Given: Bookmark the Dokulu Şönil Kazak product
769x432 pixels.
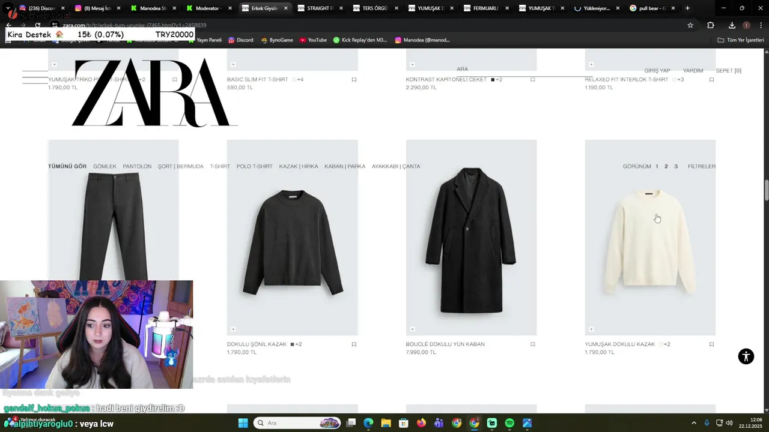Looking at the screenshot, I should pos(354,344).
